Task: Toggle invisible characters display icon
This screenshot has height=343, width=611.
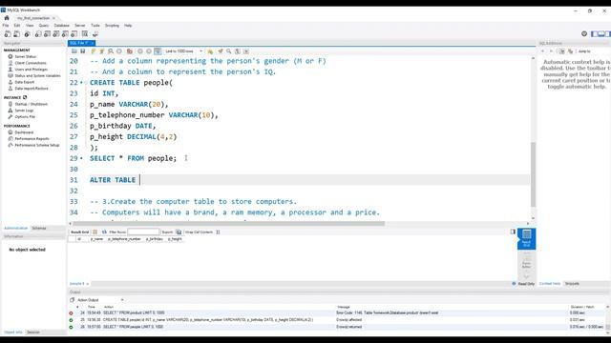Action: (x=238, y=51)
